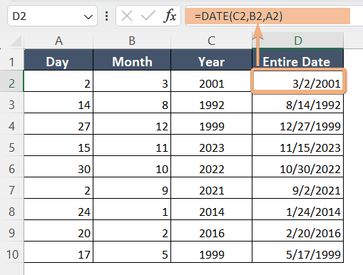The image size is (363, 275).
Task: Click day cell 17
Action: pyautogui.click(x=58, y=252)
